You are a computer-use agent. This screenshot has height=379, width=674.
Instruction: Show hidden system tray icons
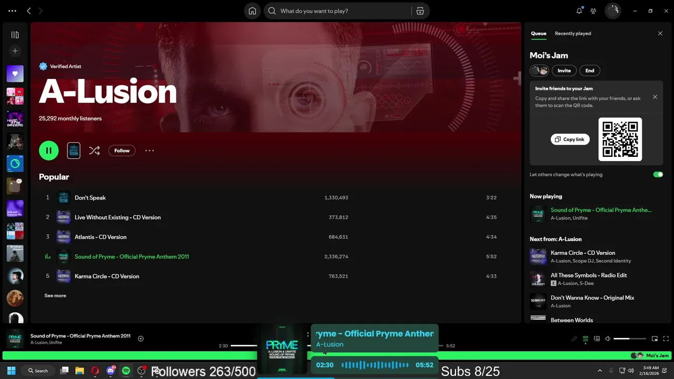point(600,371)
